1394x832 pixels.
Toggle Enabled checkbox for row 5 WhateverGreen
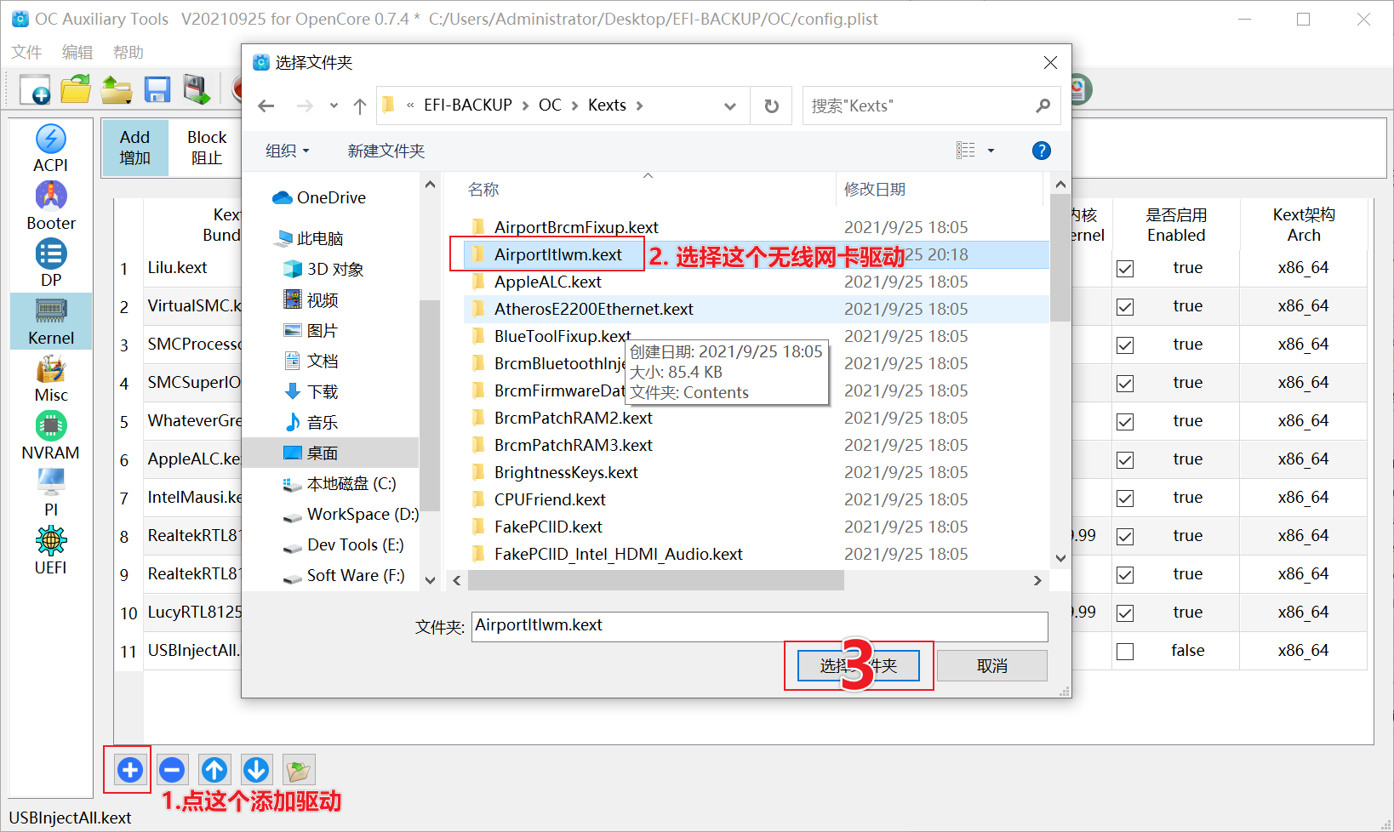(x=1125, y=422)
